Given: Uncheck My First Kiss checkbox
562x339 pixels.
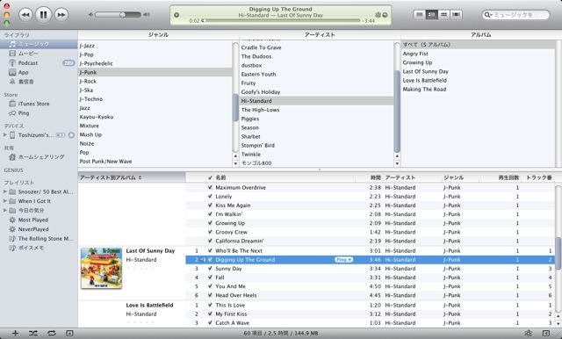Looking at the screenshot, I should pyautogui.click(x=210, y=314).
